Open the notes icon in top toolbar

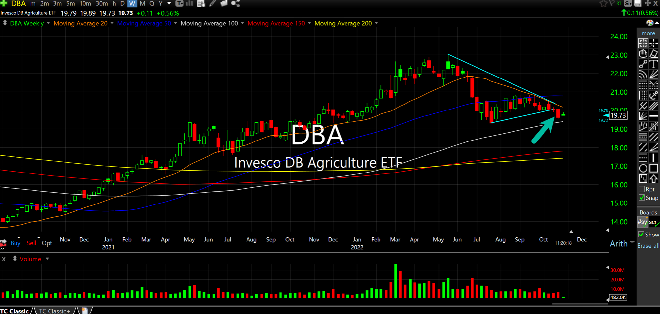(224, 3)
